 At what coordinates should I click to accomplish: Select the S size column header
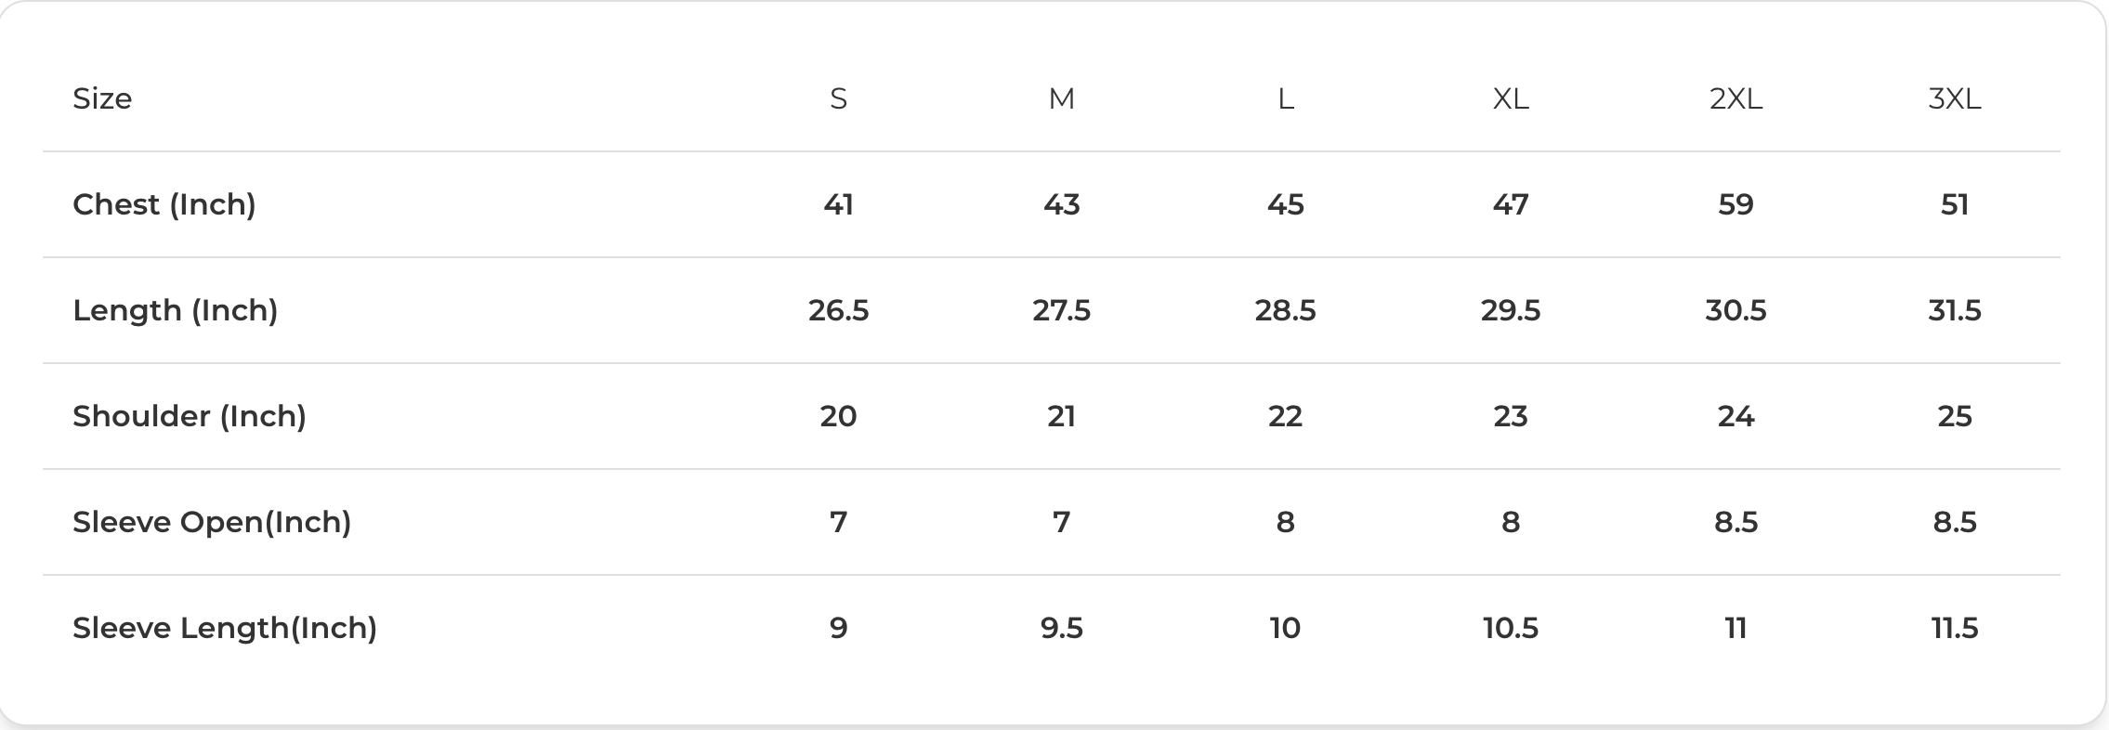tap(838, 98)
